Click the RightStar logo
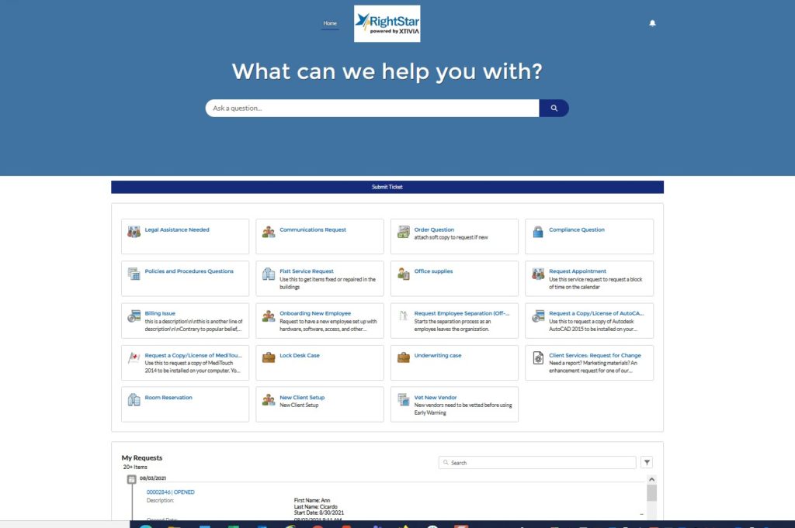The width and height of the screenshot is (795, 528). point(387,24)
